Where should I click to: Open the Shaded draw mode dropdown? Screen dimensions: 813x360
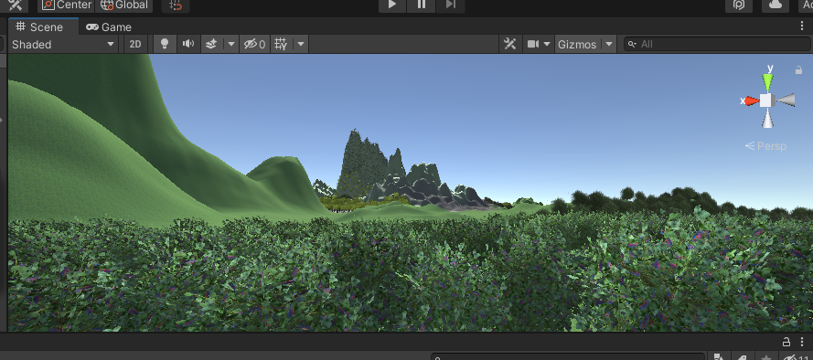(x=63, y=44)
